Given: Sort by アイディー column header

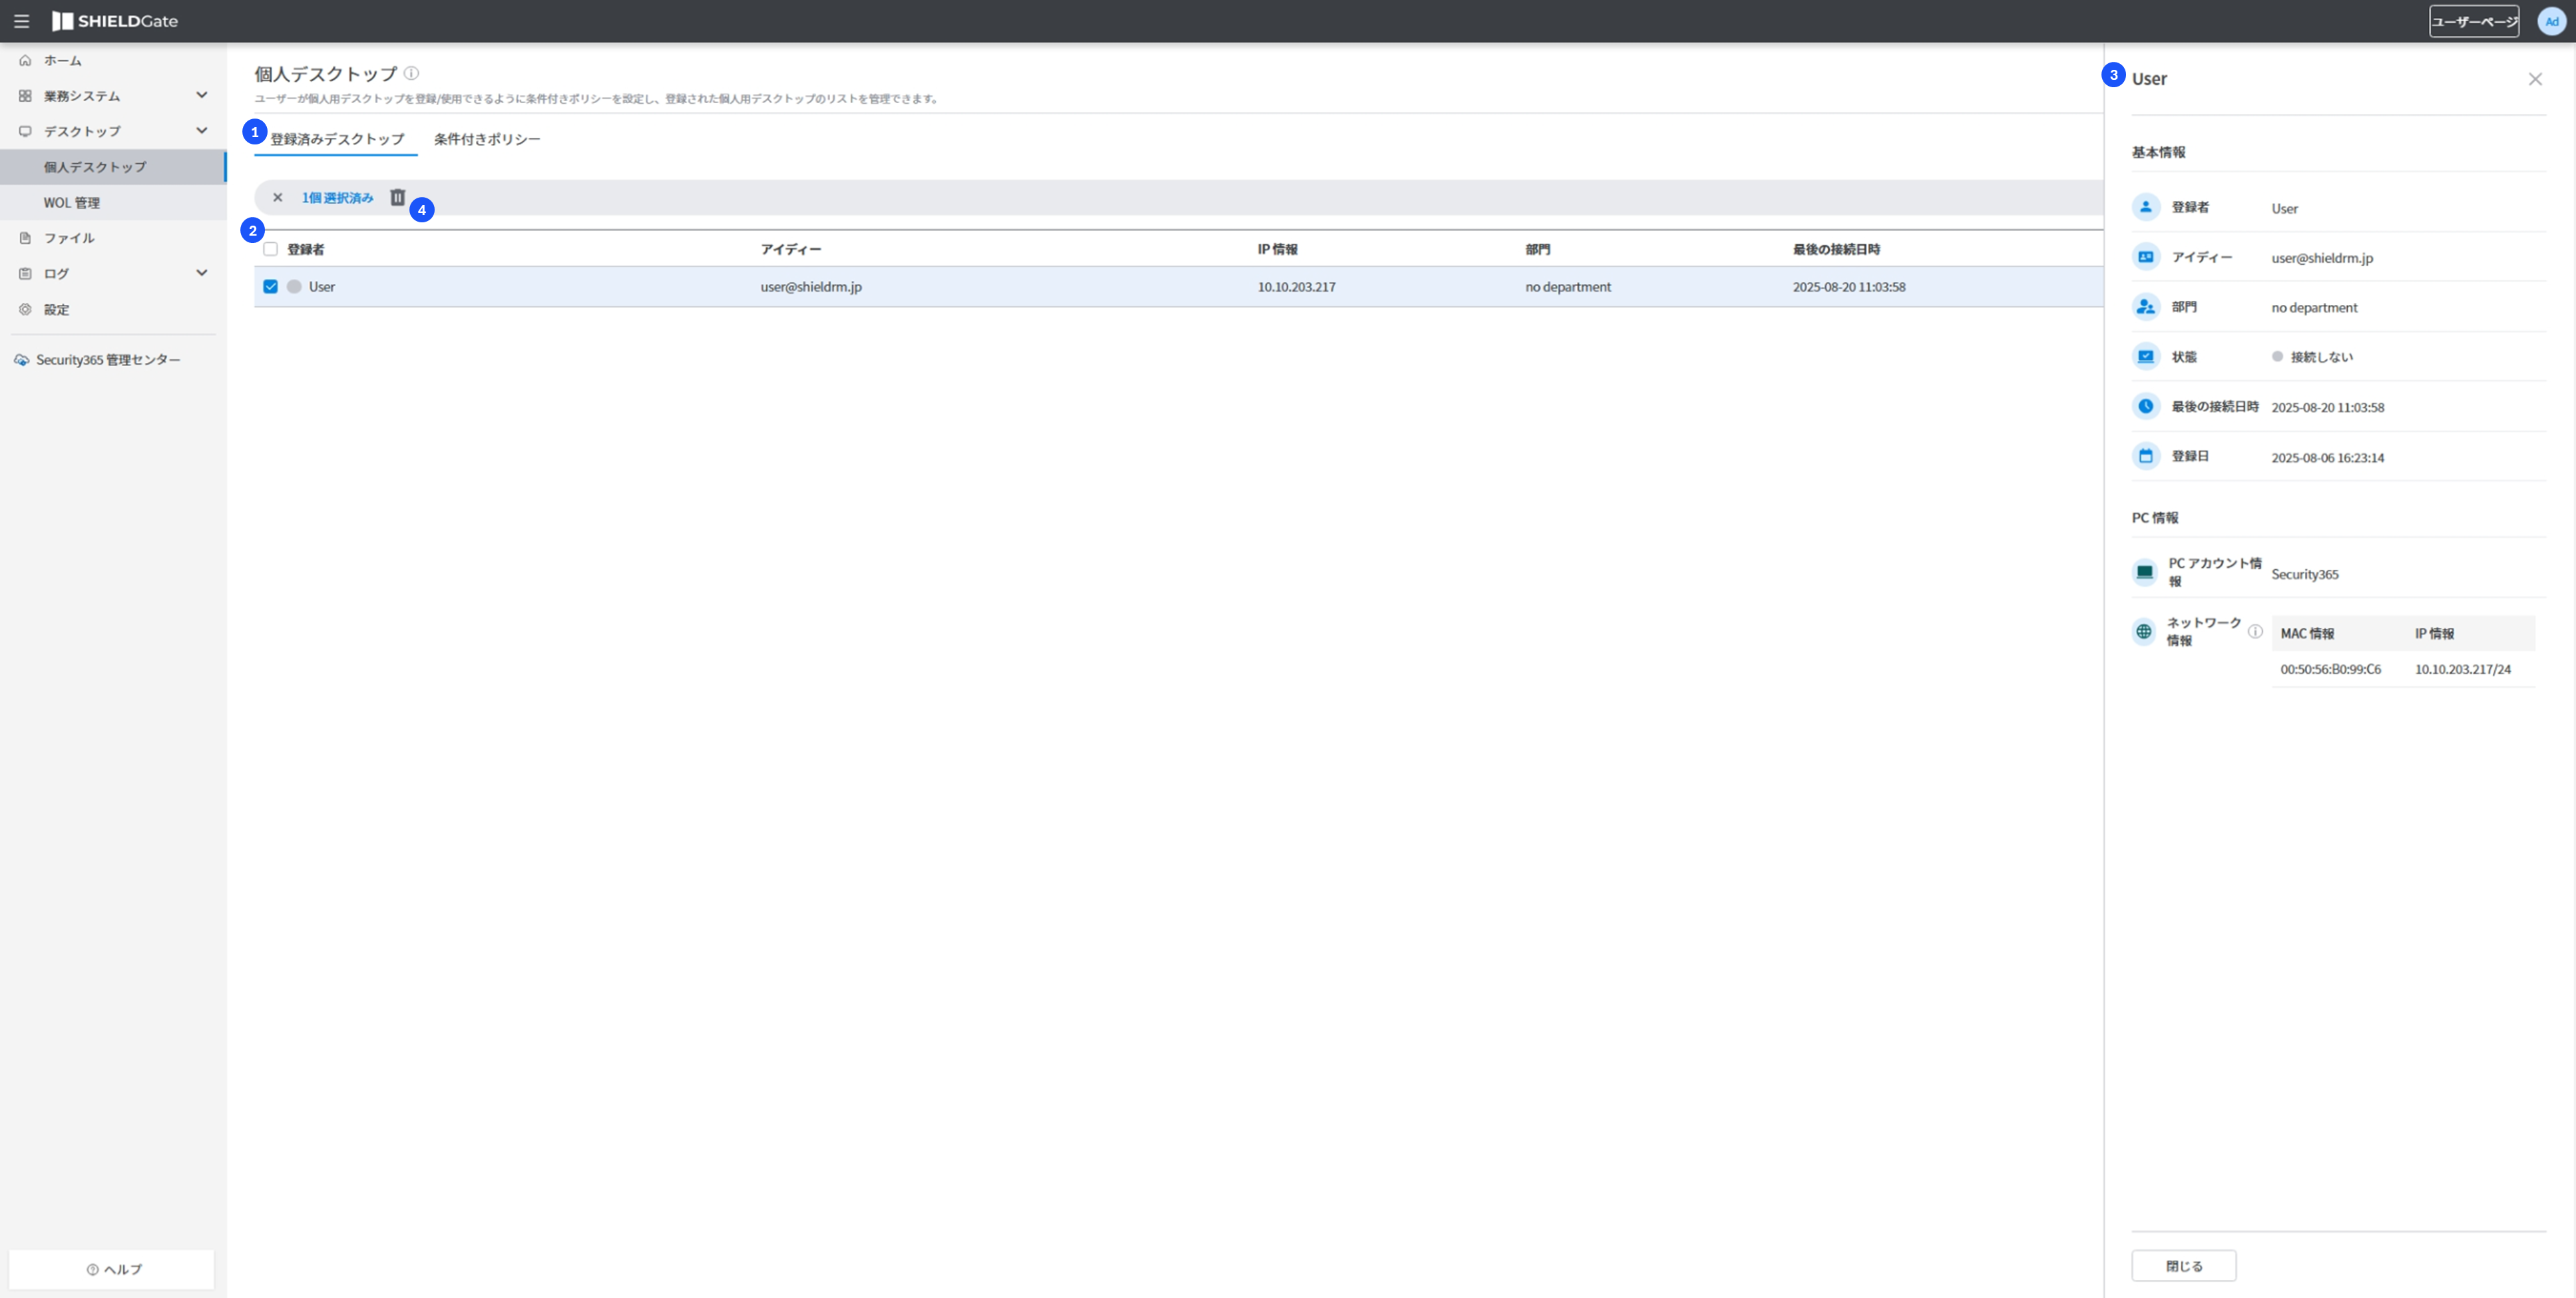Looking at the screenshot, I should pyautogui.click(x=790, y=249).
